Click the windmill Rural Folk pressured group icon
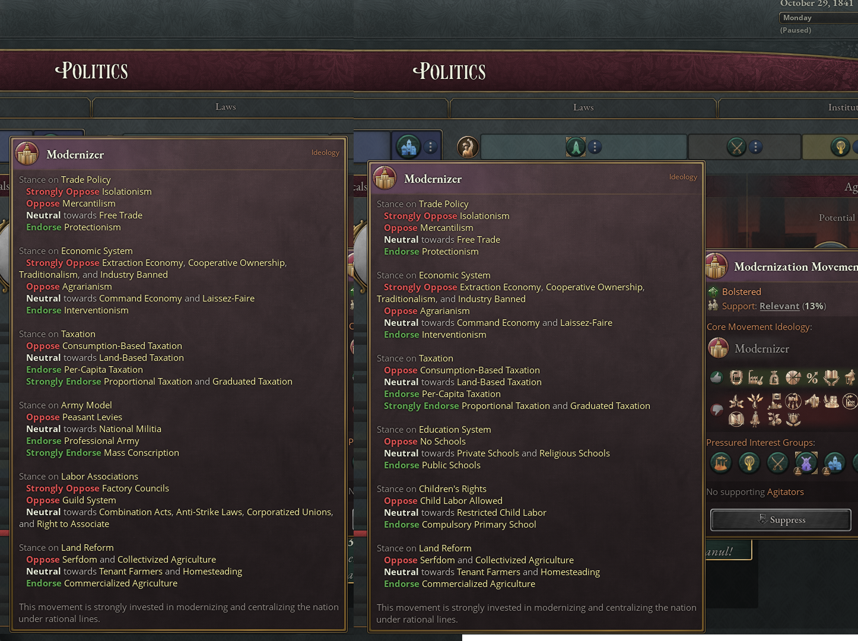Image resolution: width=858 pixels, height=641 pixels. click(x=806, y=462)
